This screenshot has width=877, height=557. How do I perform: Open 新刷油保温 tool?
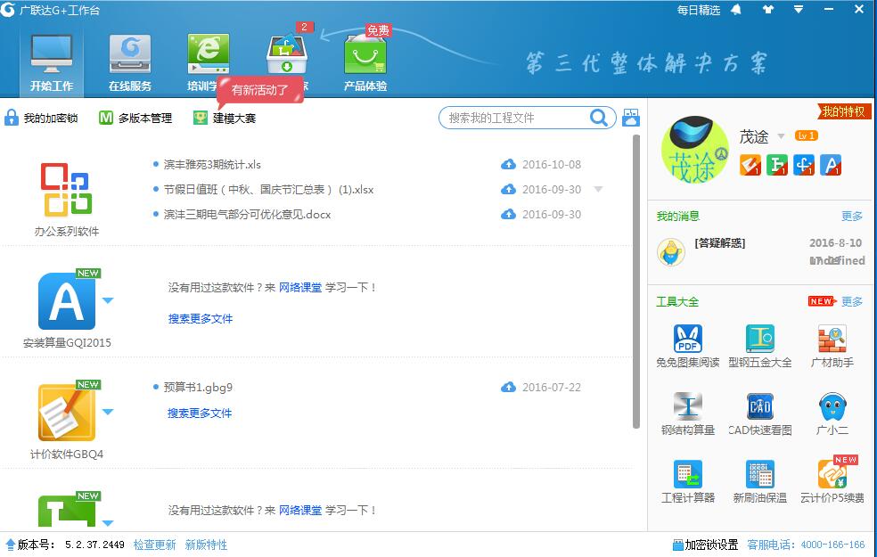760,481
